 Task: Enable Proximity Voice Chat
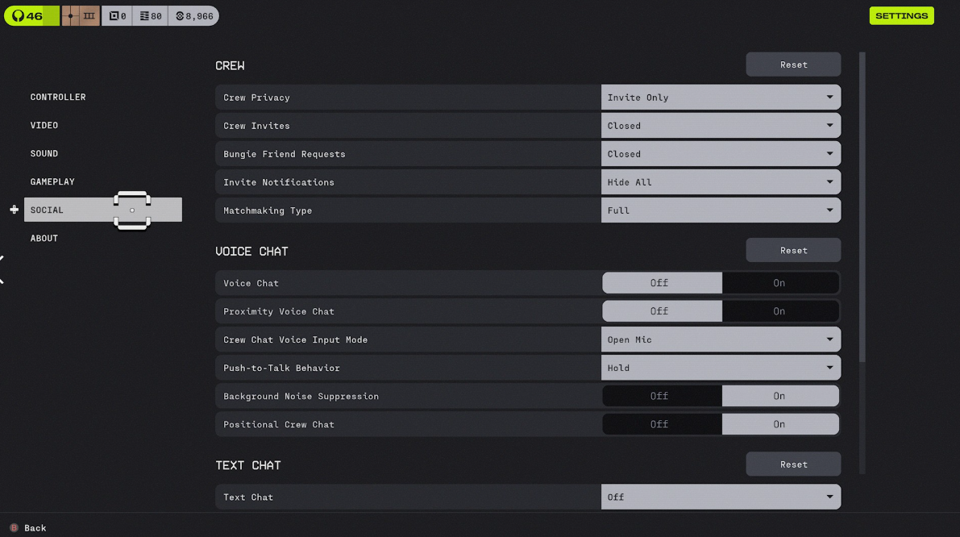tap(779, 311)
